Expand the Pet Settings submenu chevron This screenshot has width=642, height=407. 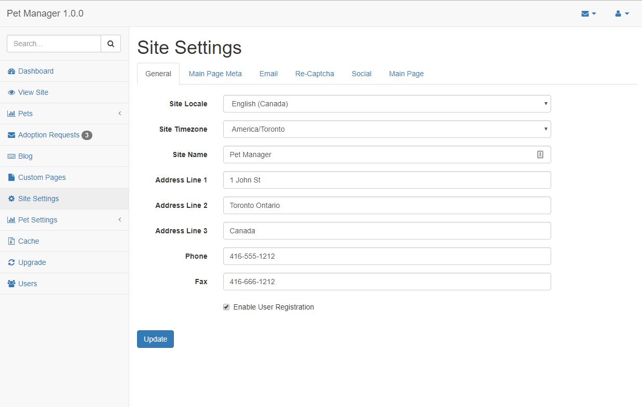119,220
